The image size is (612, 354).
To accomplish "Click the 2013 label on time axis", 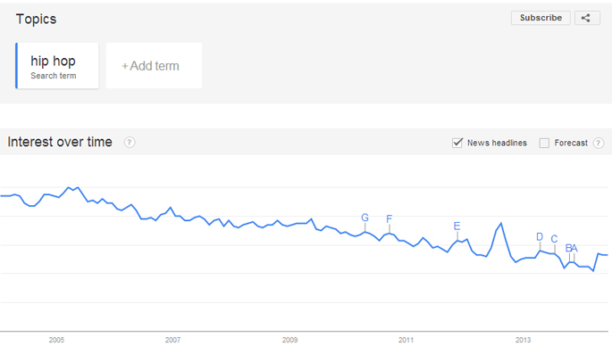I will [523, 340].
